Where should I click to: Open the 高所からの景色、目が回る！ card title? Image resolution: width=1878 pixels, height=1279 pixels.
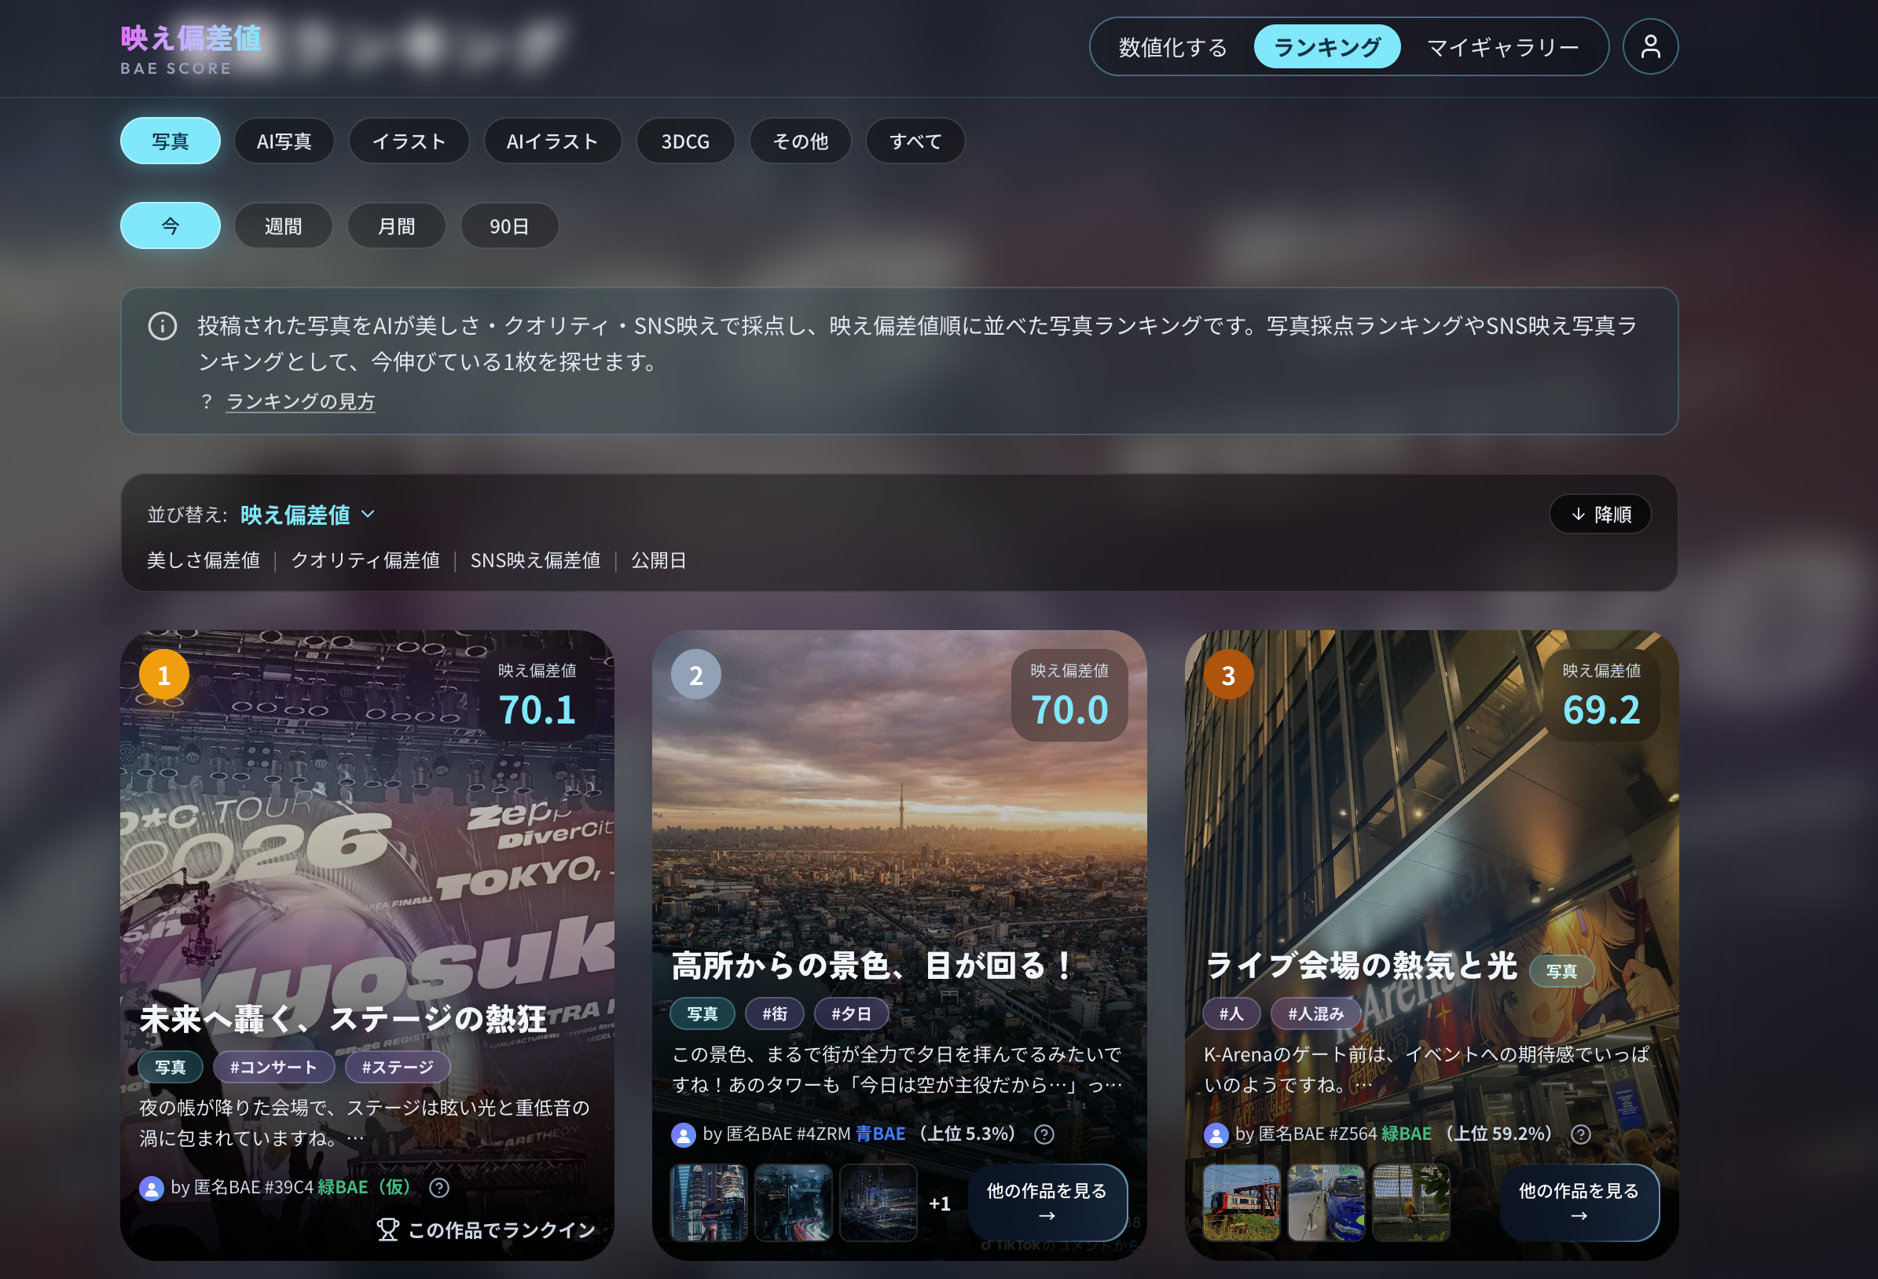[873, 966]
